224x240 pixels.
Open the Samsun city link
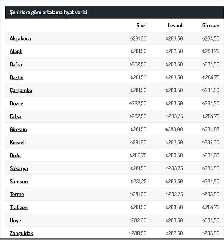19,181
